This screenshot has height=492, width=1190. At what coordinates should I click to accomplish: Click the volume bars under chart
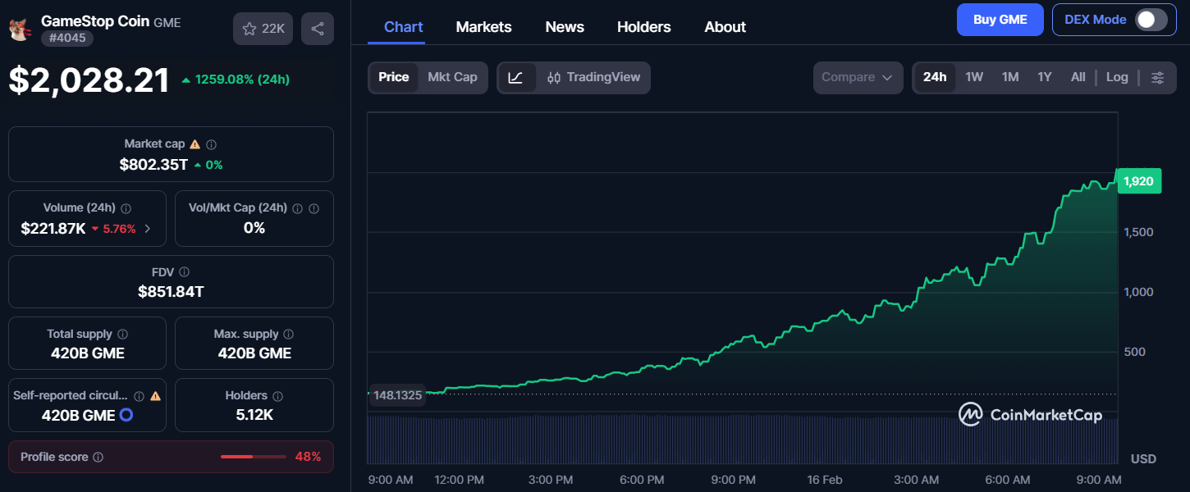pyautogui.click(x=743, y=439)
